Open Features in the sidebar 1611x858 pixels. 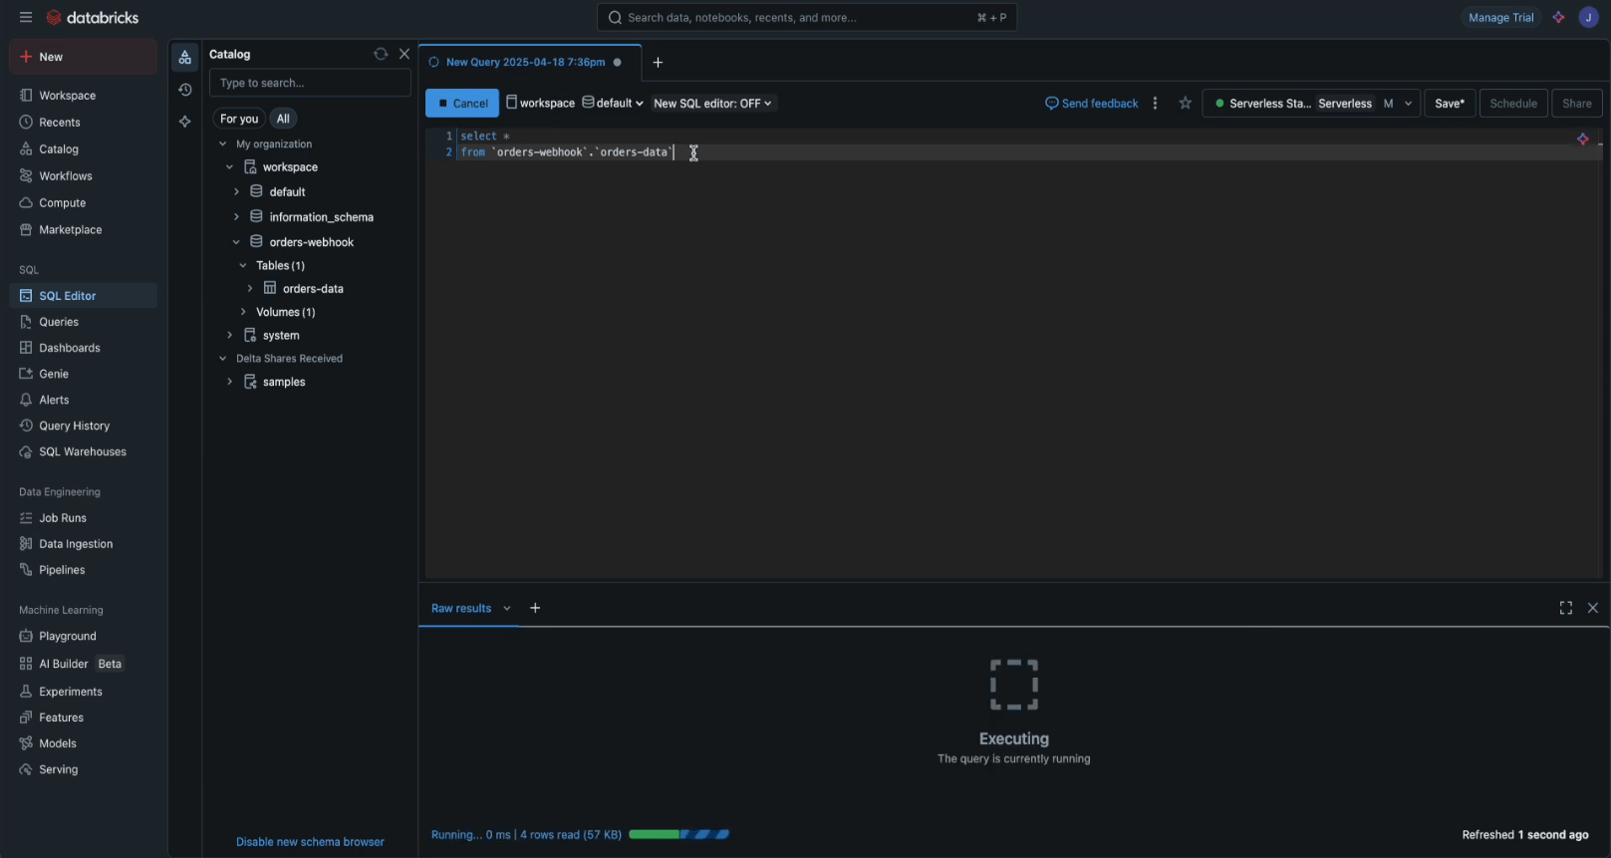[x=83, y=717]
